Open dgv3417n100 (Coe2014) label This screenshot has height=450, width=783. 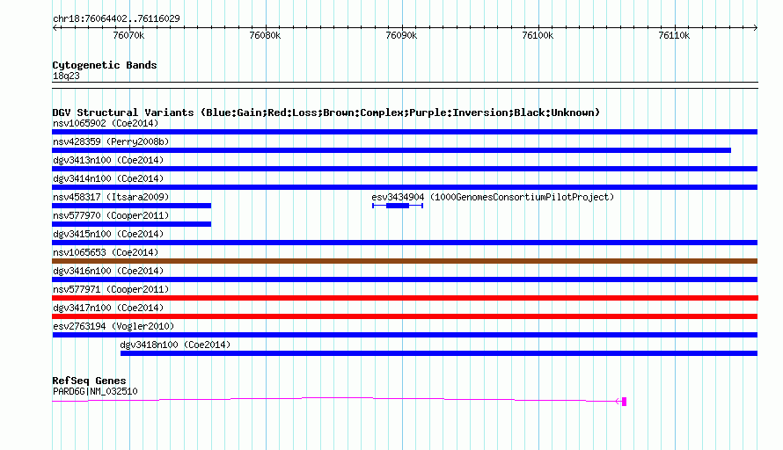(x=108, y=308)
